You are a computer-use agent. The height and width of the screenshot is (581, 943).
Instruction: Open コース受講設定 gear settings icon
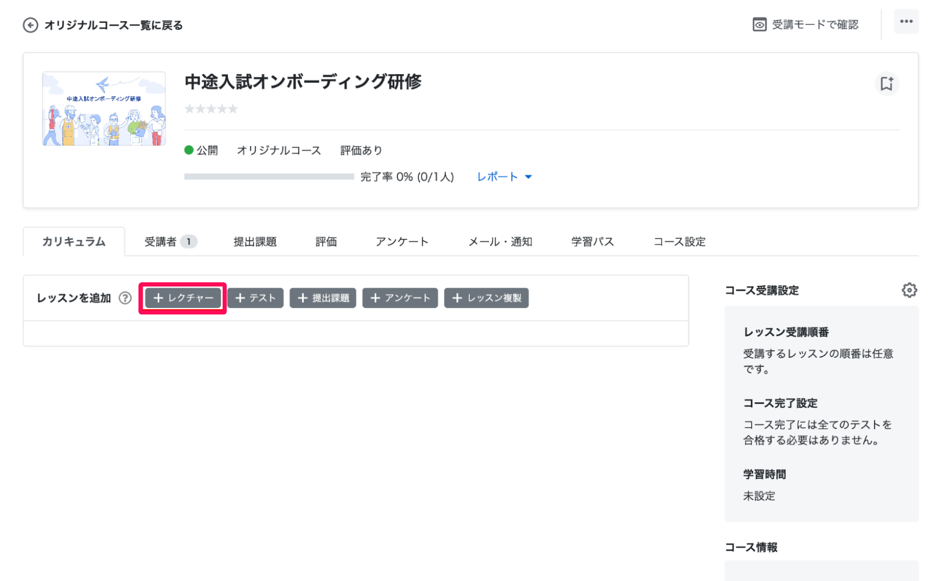pos(909,290)
